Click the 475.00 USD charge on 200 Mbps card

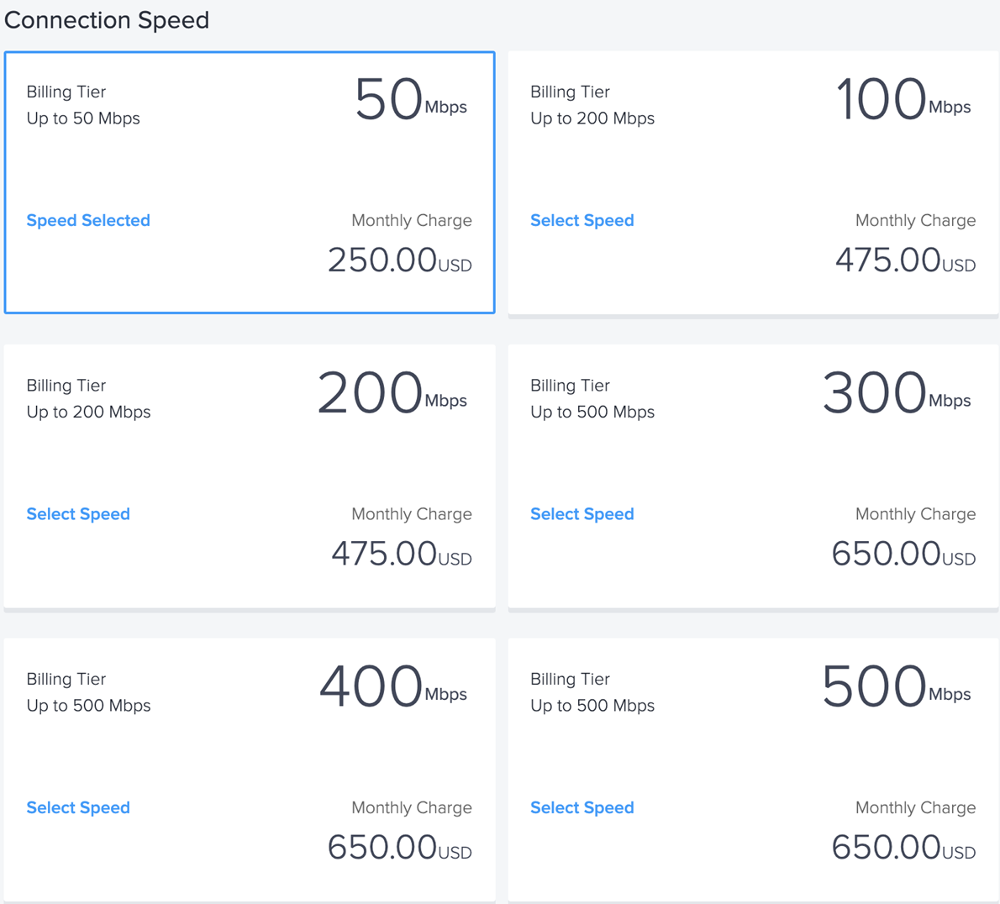pos(402,554)
